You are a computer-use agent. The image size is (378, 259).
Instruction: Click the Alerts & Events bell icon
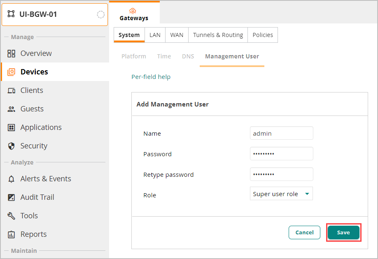coord(12,179)
